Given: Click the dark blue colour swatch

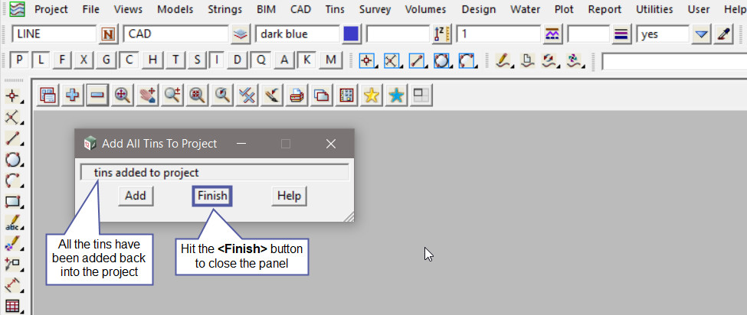Looking at the screenshot, I should (351, 34).
